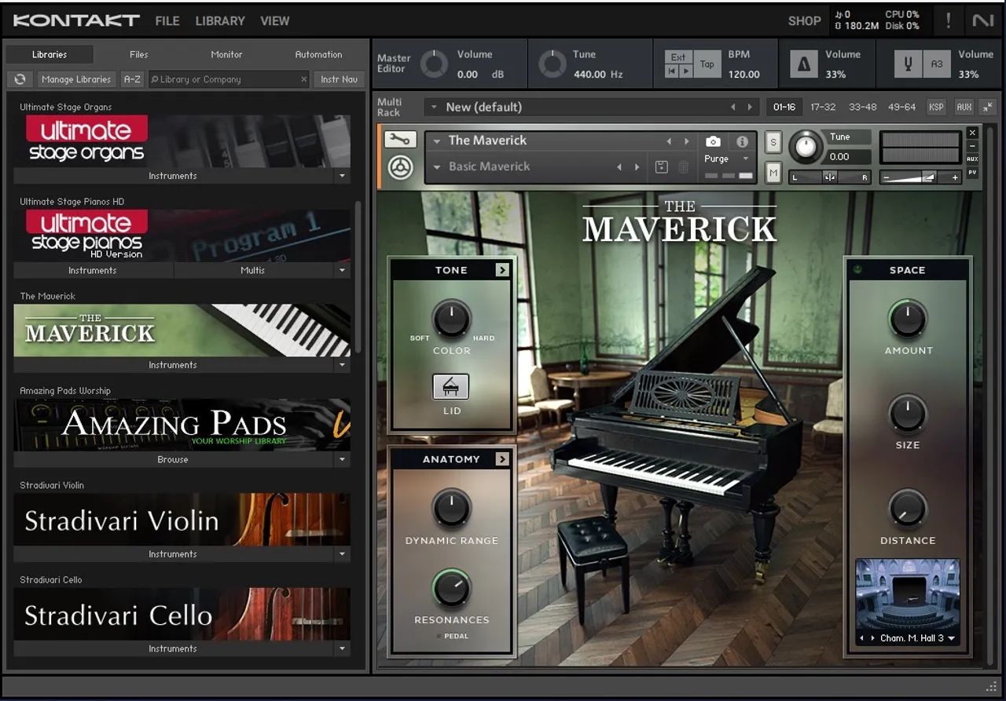Screen dimensions: 1006x701
Task: Expand Ultimate Stage Organs library options arrow
Action: 342,176
